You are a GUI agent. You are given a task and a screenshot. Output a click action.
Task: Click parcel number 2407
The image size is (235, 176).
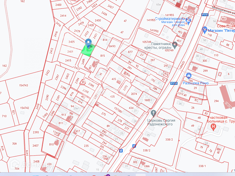pyautogui.click(x=36, y=146)
